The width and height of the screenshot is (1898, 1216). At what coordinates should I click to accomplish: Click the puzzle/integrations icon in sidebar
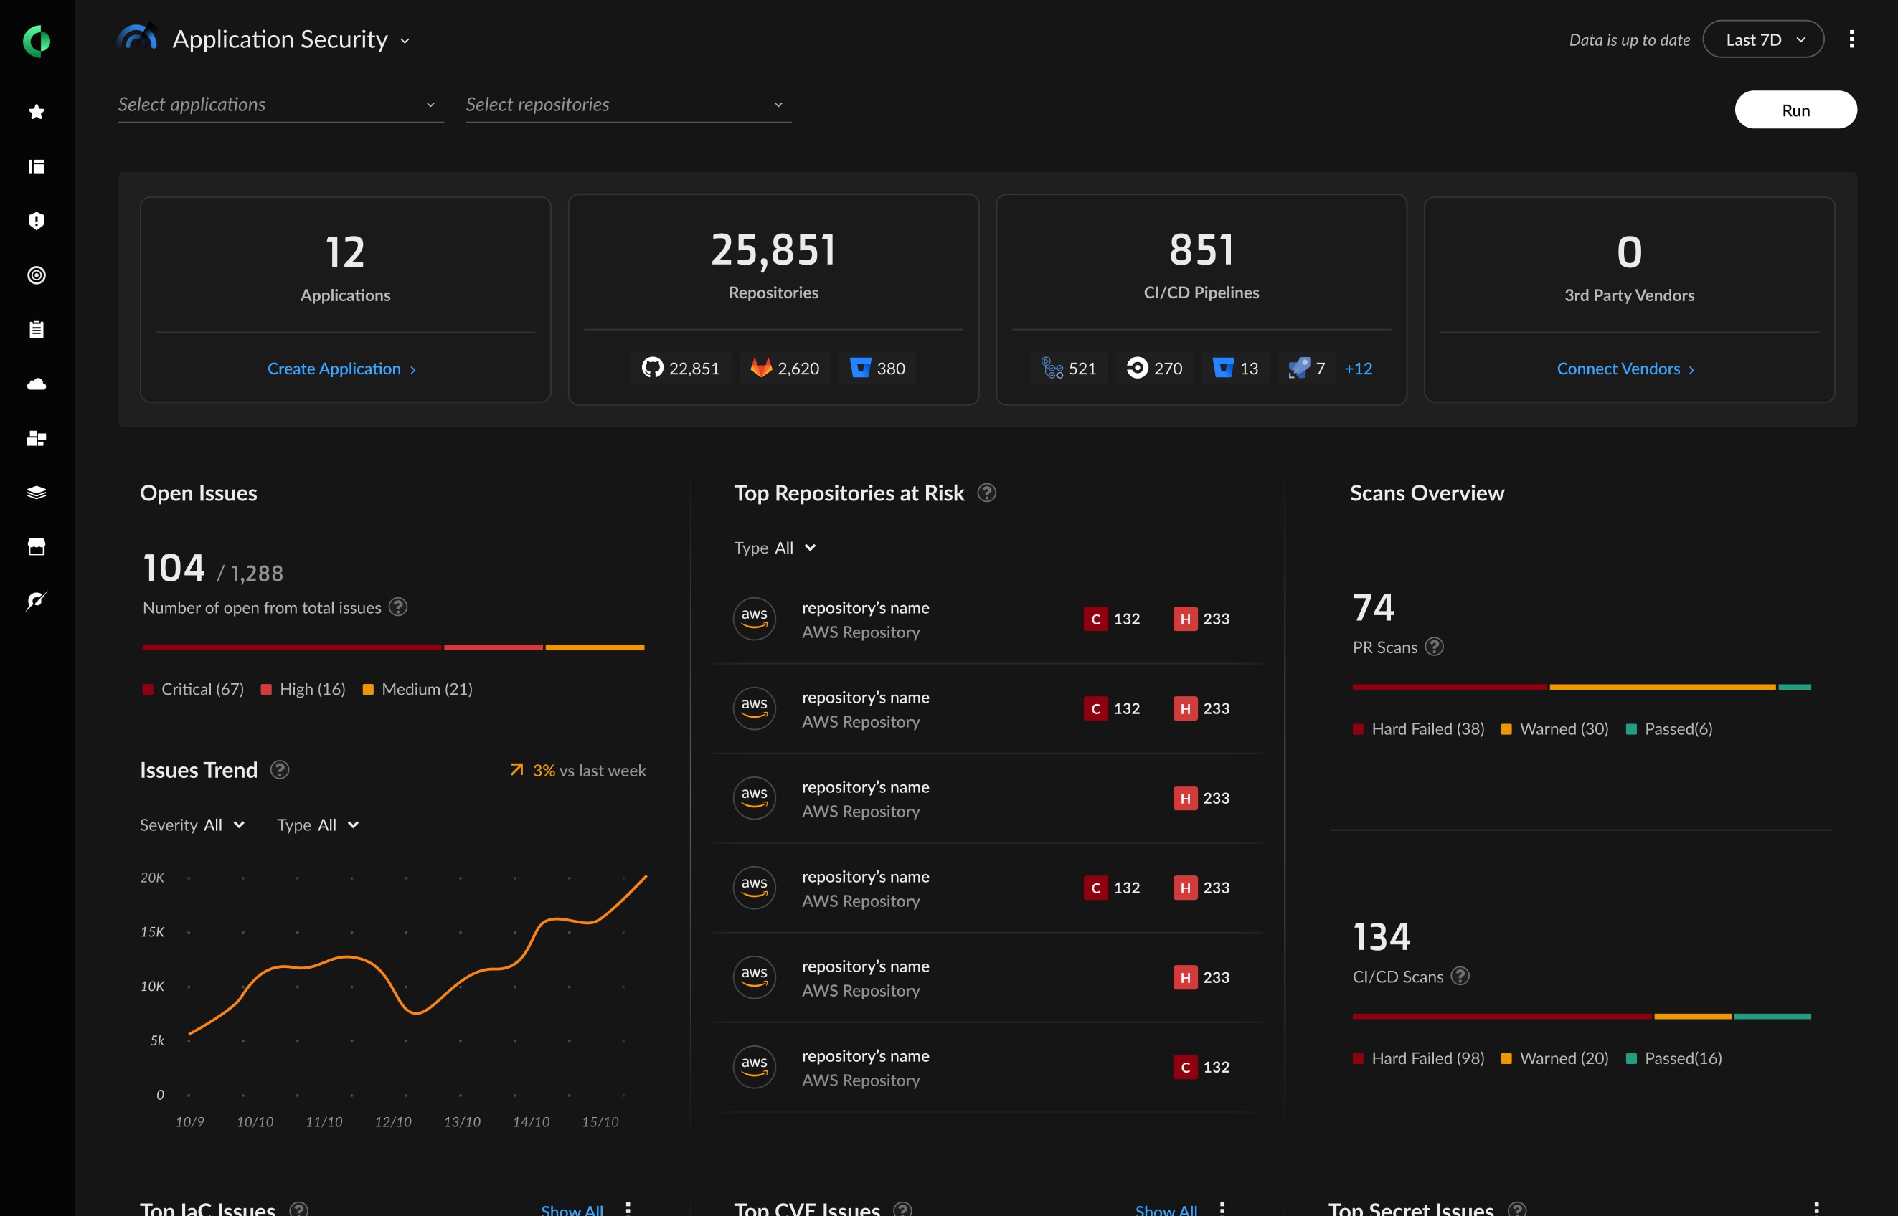(37, 439)
